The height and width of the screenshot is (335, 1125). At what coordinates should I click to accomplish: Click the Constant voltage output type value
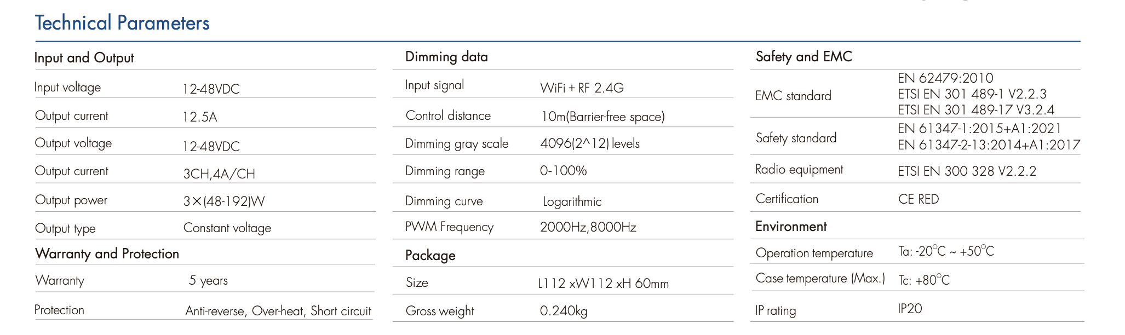click(x=227, y=228)
